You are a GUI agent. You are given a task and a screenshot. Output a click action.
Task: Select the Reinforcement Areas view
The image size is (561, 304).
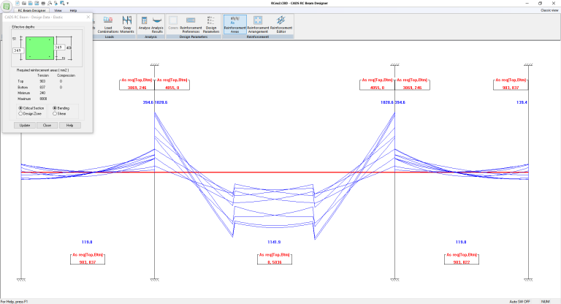coord(234,25)
